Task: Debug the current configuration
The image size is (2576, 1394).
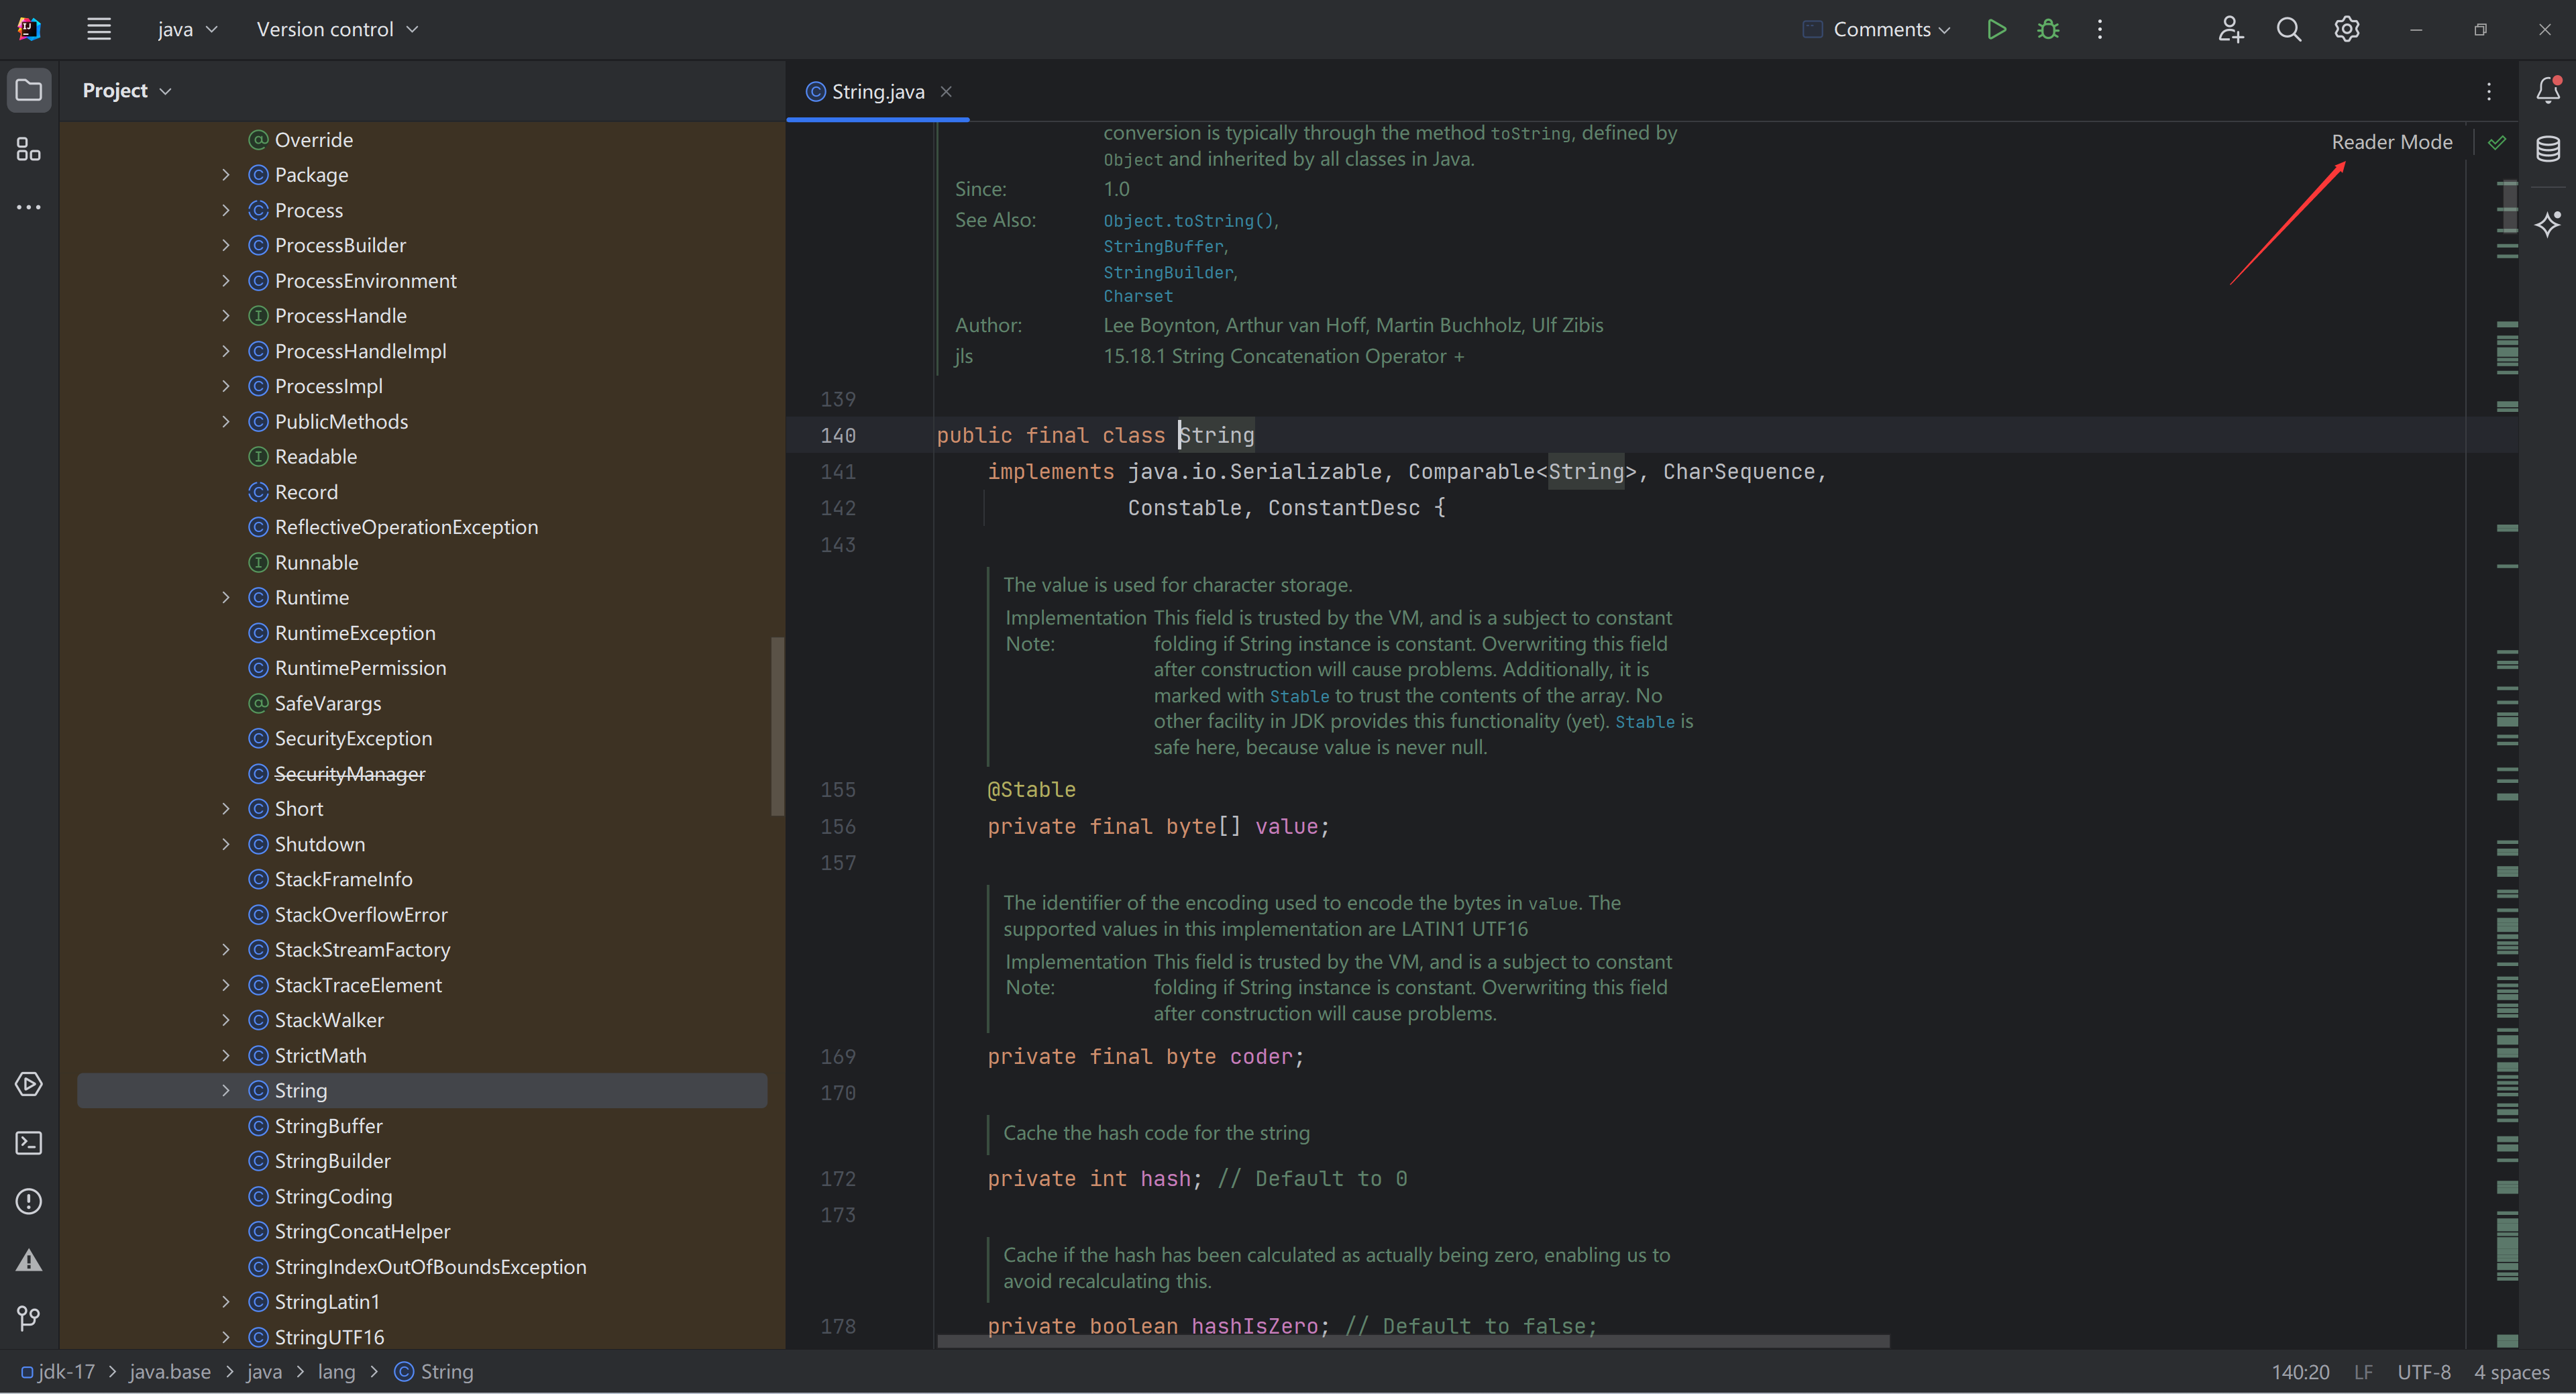Action: point(2048,29)
